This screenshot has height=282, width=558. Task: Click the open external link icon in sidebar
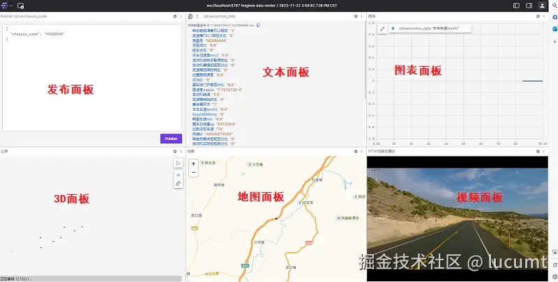click(x=555, y=265)
